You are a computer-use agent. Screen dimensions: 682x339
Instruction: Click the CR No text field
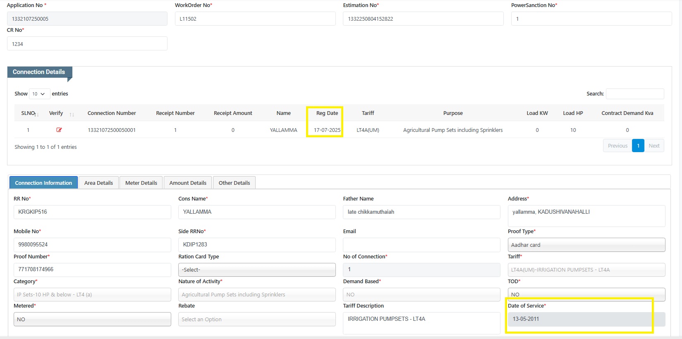point(87,44)
